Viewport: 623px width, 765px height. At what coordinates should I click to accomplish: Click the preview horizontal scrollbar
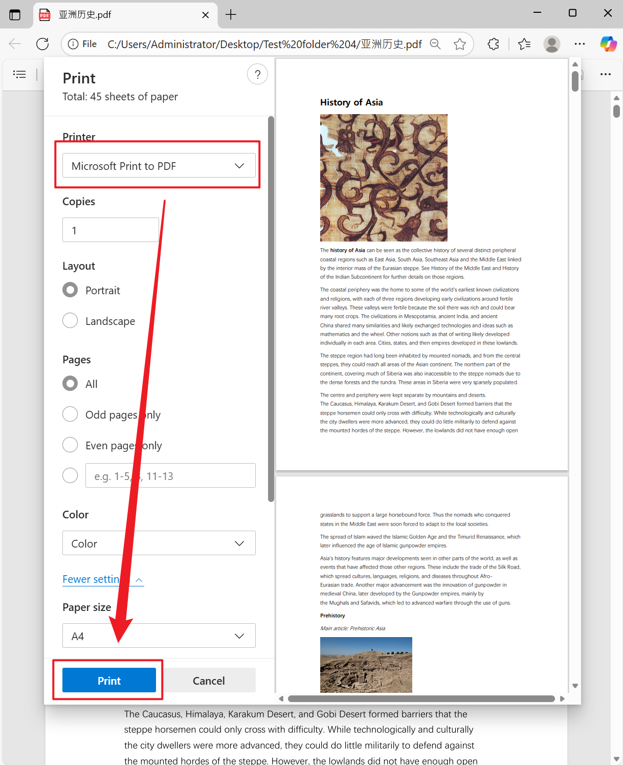click(421, 698)
